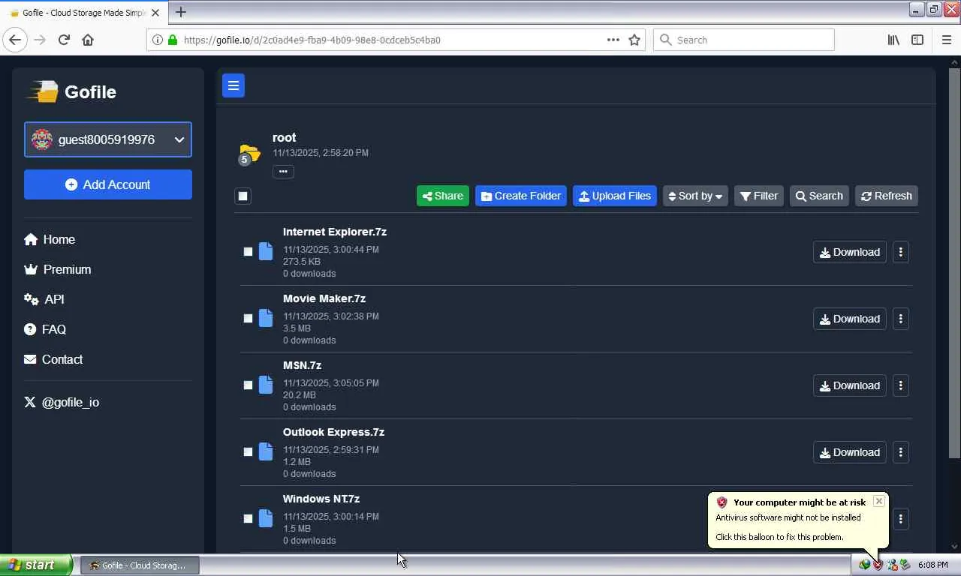Open the API sidebar item
Screen dimensions: 961x576
44,299
